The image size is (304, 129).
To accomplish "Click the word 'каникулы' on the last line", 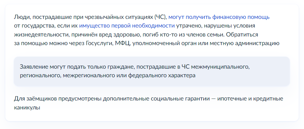I will pos(27,107).
